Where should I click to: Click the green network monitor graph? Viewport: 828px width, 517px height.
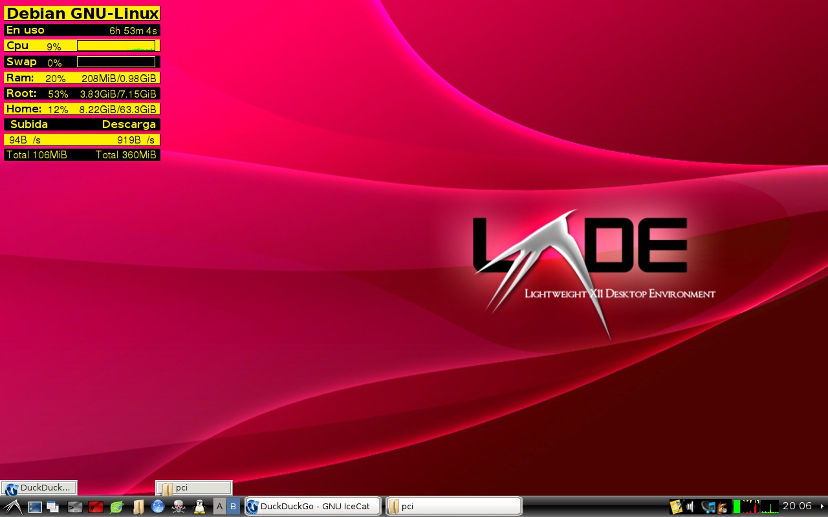pyautogui.click(x=770, y=507)
